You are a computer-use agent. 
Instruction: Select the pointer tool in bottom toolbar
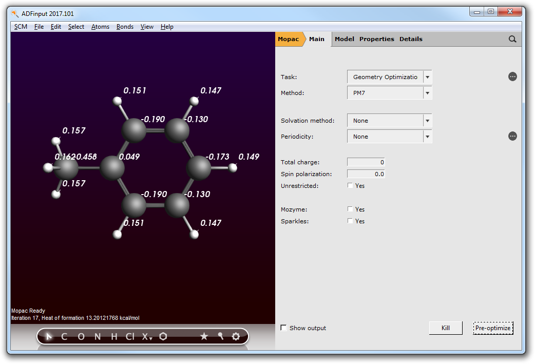point(49,337)
